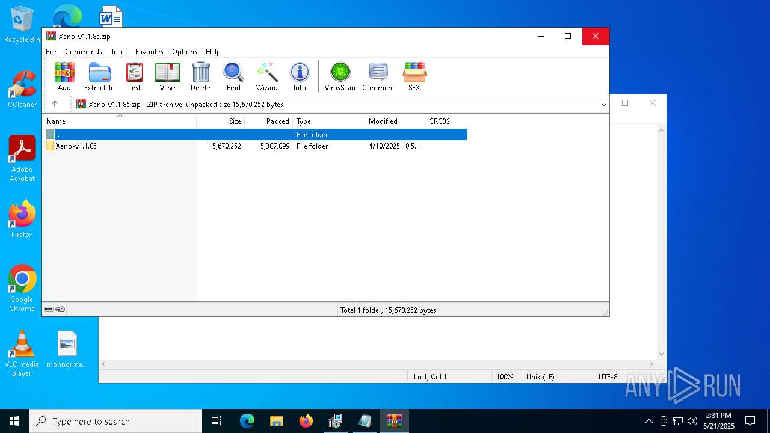
Task: Click vertical scrollbar down arrow in background editor
Action: (661, 354)
